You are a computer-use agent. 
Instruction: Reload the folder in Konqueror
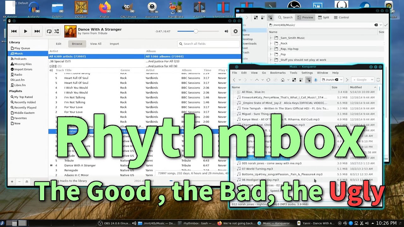pos(268,80)
